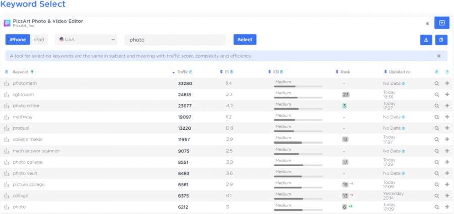Add photomath keyword with plus icon
This screenshot has height=214, width=454.
point(447,83)
